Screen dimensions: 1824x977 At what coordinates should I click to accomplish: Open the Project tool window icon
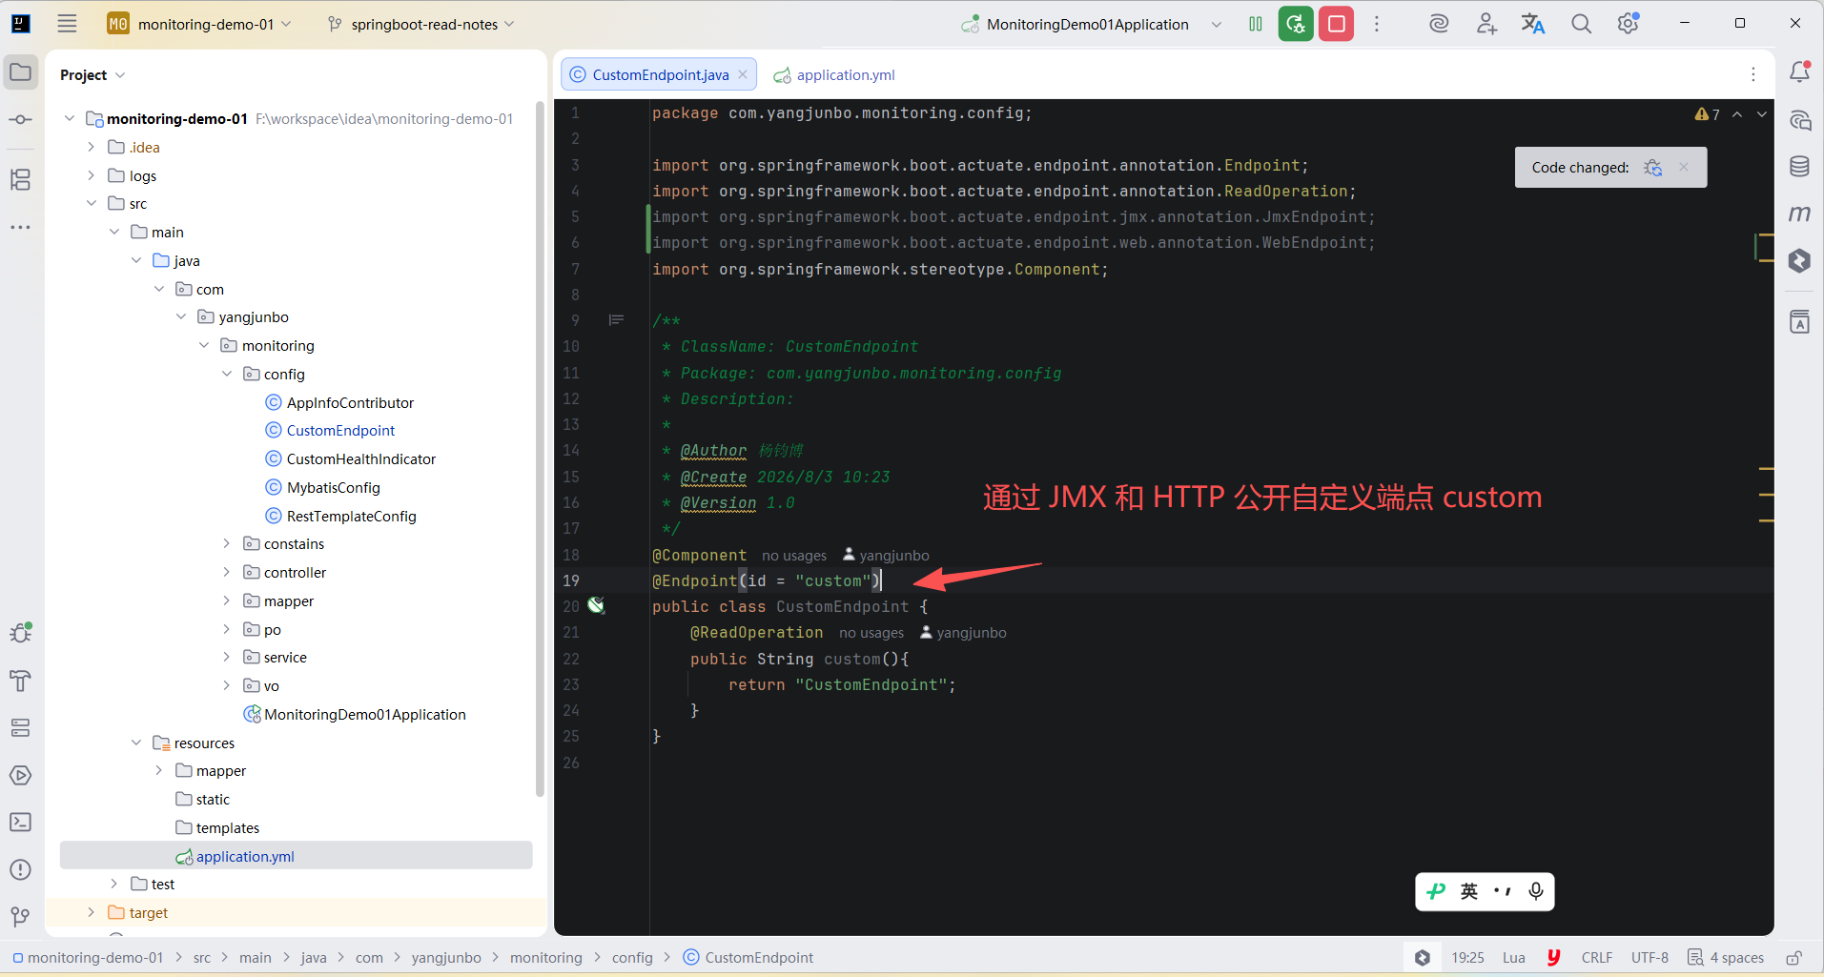(21, 72)
